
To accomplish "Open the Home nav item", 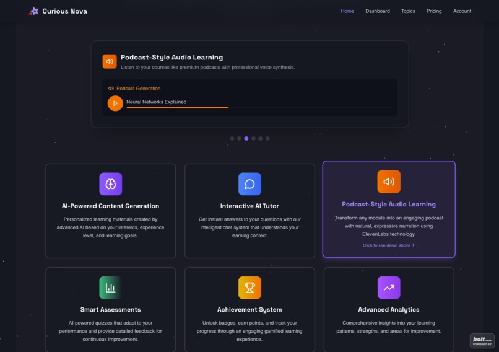I will [x=347, y=11].
